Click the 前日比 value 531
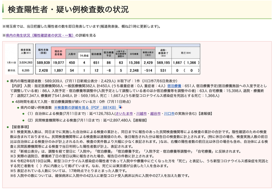Screen dimensions: 274x190 tap(163, 70)
